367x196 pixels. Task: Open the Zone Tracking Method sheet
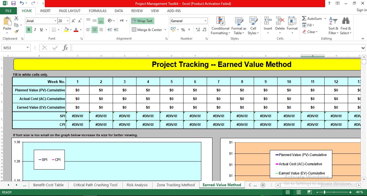175,185
